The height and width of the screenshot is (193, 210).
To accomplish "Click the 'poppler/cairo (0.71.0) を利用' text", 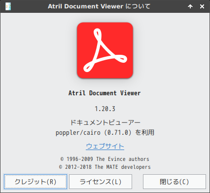I will click(x=105, y=132).
